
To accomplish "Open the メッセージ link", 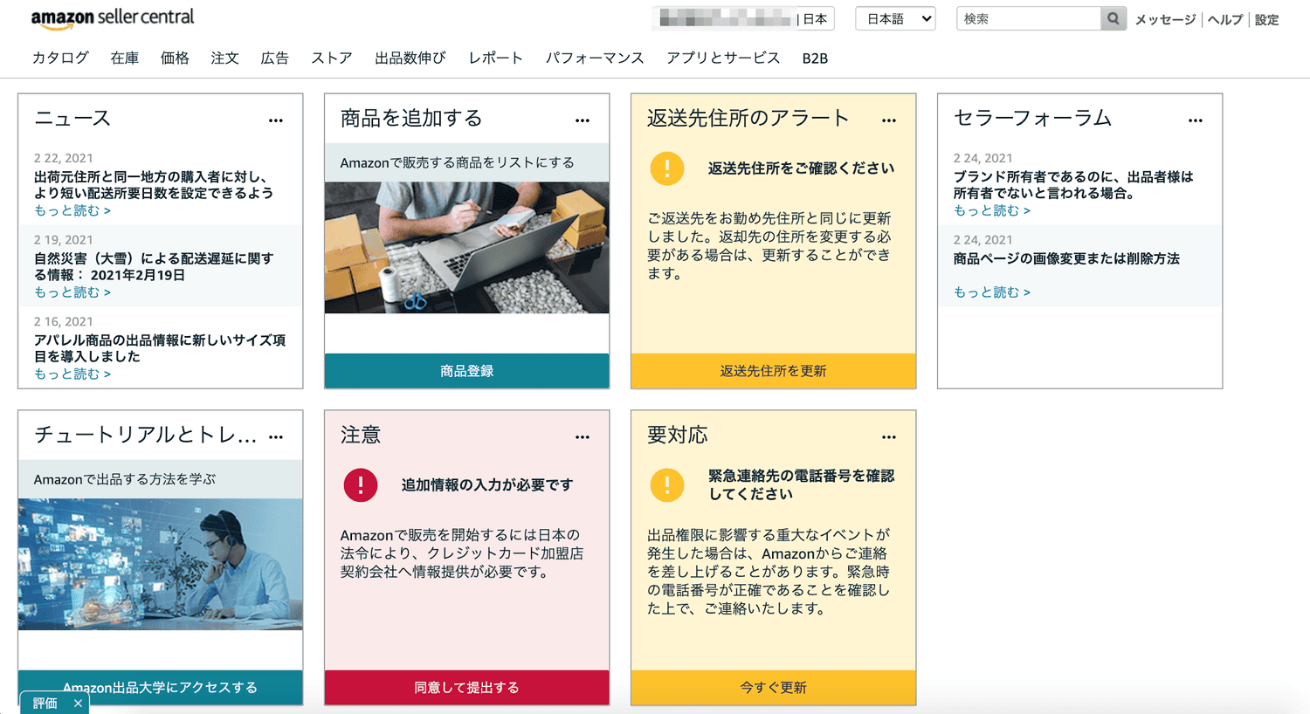I will coord(1165,19).
